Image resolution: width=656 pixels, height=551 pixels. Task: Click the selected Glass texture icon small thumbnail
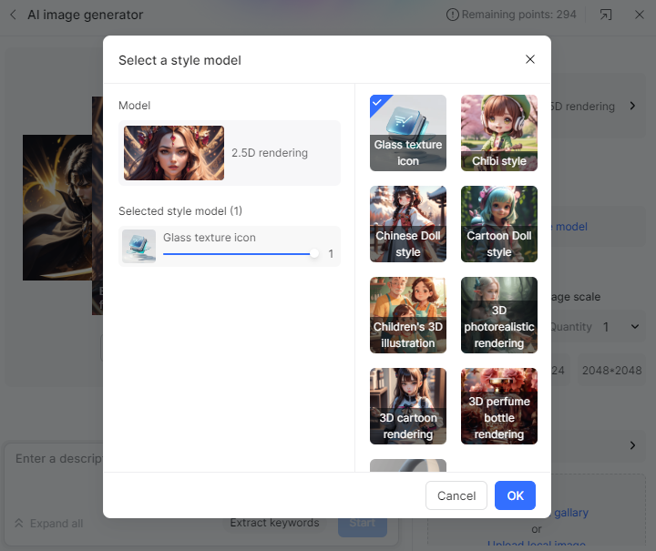(138, 246)
